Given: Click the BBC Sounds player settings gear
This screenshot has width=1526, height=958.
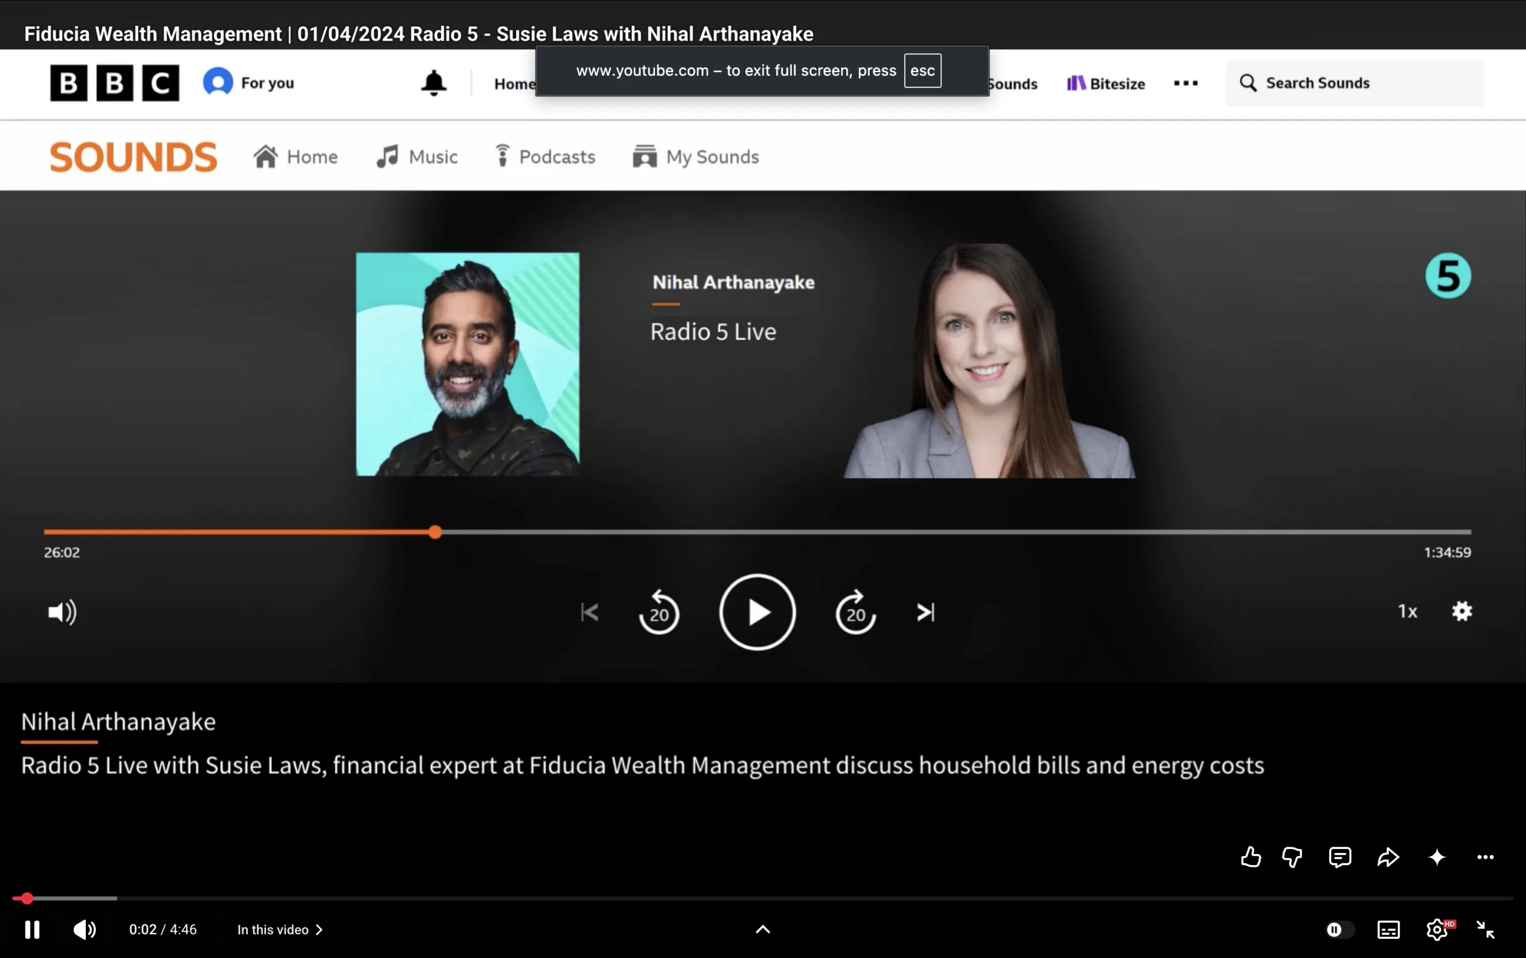Looking at the screenshot, I should (1462, 612).
